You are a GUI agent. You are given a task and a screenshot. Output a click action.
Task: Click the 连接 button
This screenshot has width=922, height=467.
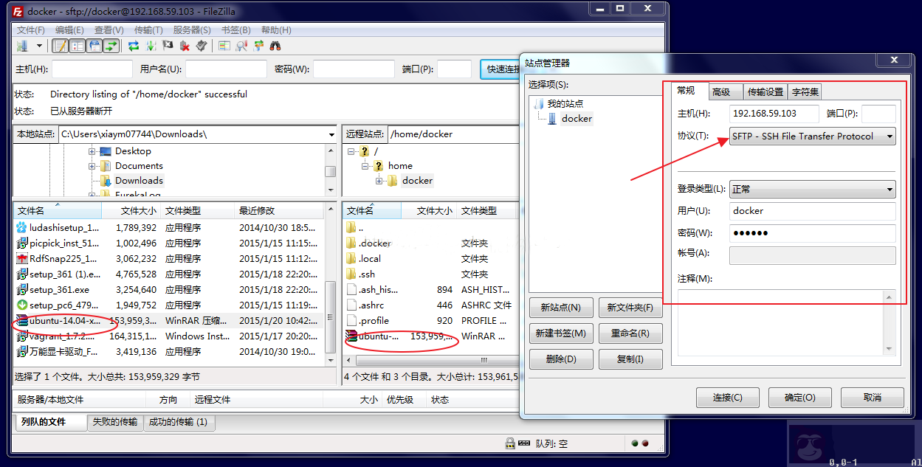pos(727,397)
